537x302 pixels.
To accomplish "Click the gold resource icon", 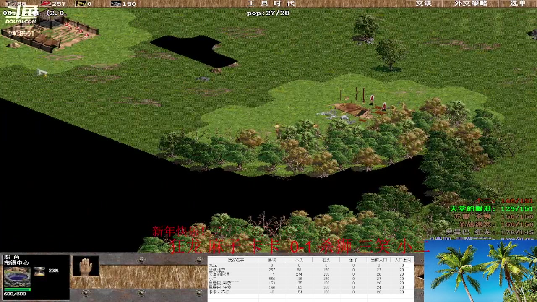I will pyautogui.click(x=81, y=3).
